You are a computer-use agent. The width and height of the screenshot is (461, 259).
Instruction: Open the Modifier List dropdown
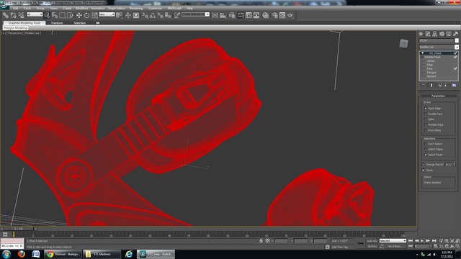point(439,47)
